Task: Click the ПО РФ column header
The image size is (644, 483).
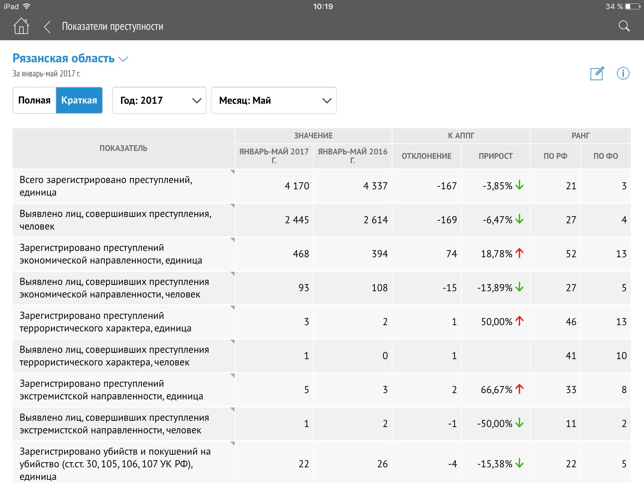Action: pyautogui.click(x=555, y=156)
